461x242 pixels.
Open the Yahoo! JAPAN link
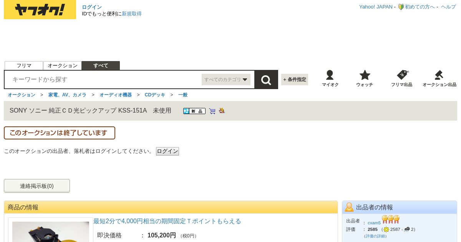tap(376, 7)
